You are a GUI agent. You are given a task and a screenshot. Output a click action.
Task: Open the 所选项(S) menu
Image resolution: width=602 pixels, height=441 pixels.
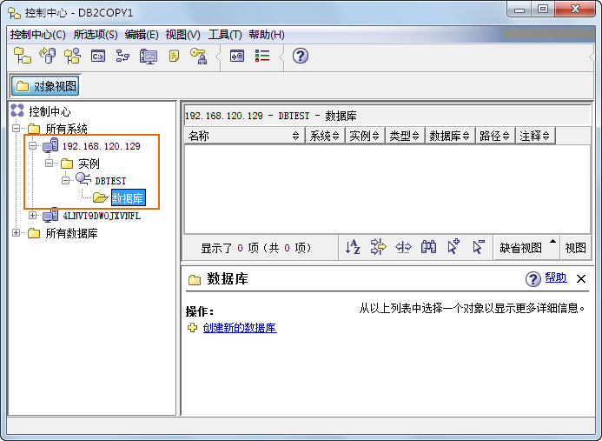(x=96, y=35)
